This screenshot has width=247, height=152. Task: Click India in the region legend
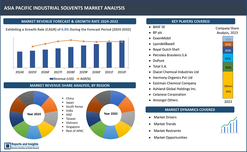[69, 111]
